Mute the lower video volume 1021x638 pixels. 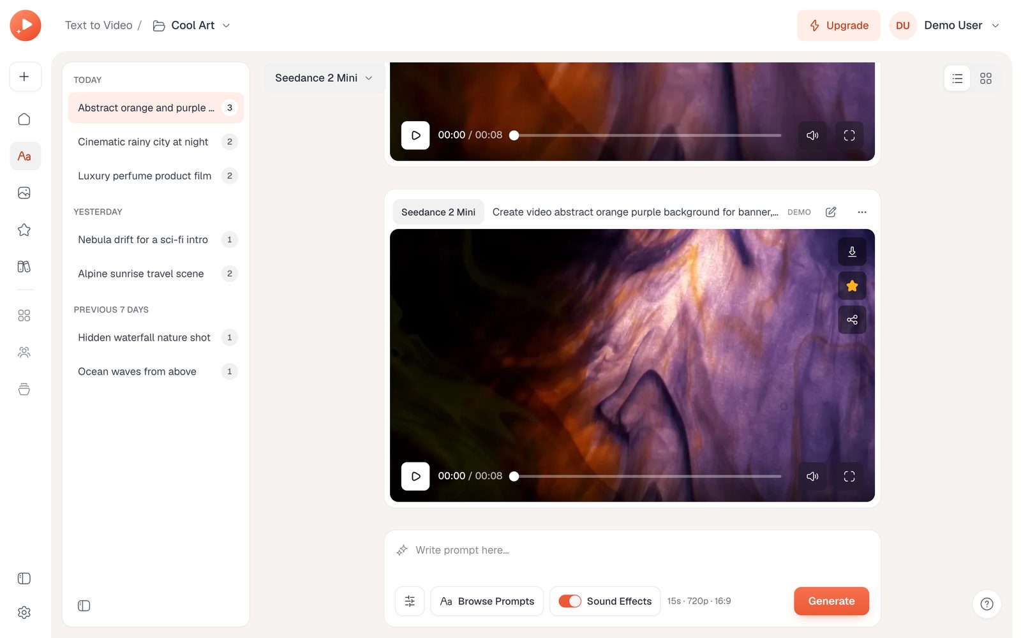[x=812, y=476]
